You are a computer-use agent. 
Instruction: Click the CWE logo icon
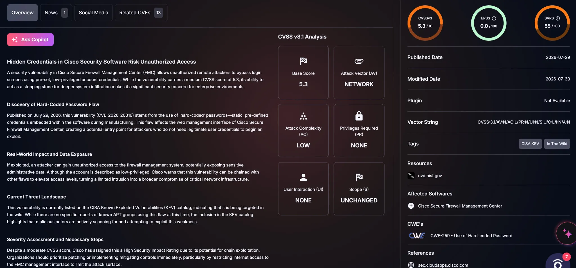[417, 236]
